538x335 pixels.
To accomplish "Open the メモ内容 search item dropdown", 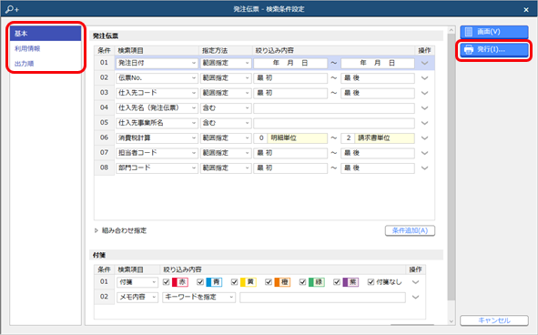I will tap(137, 298).
